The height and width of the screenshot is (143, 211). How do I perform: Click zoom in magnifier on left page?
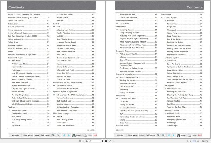pos(53,135)
